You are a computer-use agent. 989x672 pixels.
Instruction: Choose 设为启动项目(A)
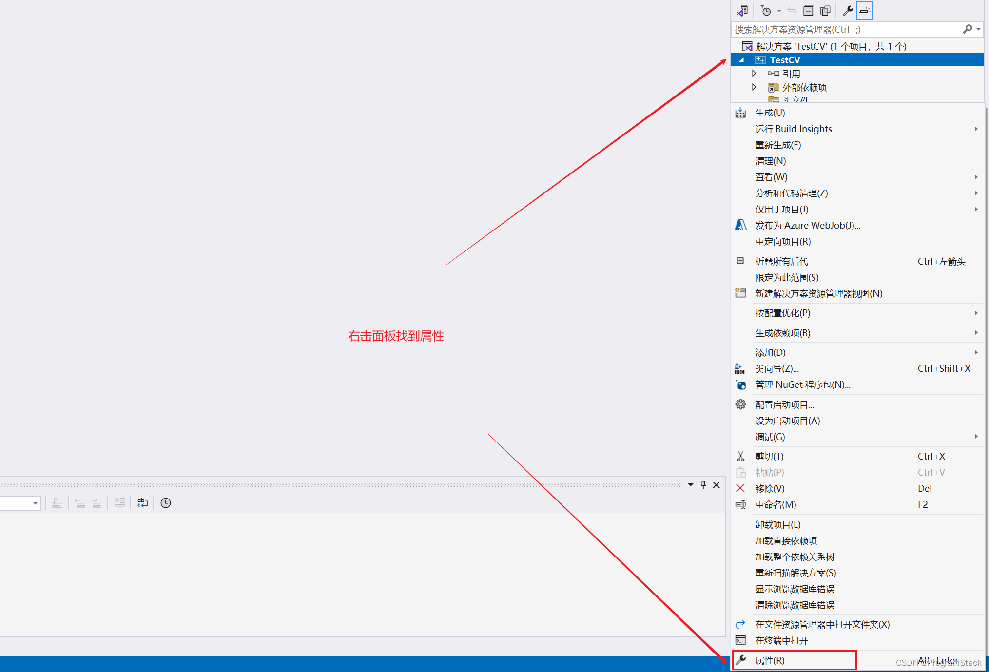(x=857, y=421)
